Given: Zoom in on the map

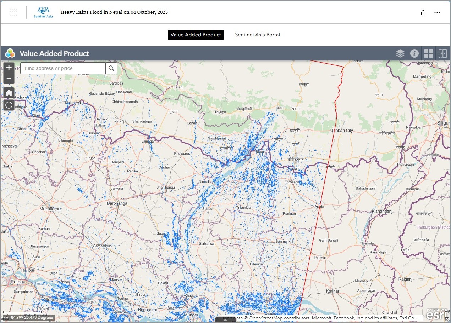Looking at the screenshot, I should 9,68.
